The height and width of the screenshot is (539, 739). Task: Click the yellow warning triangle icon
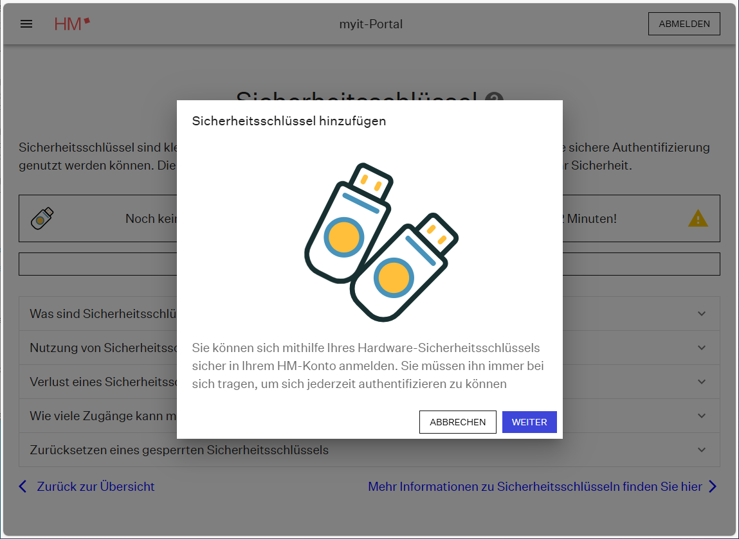point(698,219)
